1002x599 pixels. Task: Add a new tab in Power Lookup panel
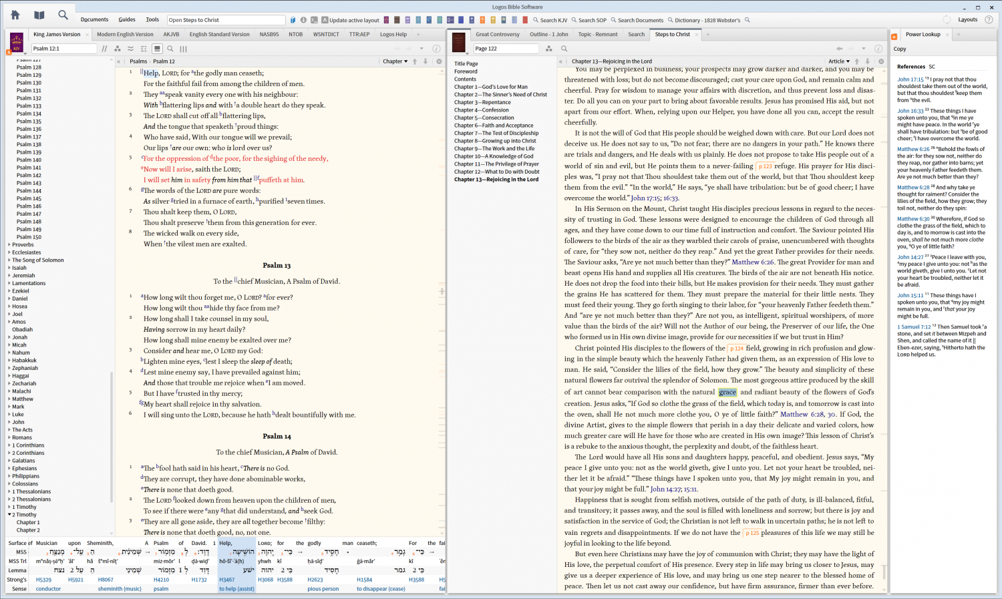tap(959, 34)
